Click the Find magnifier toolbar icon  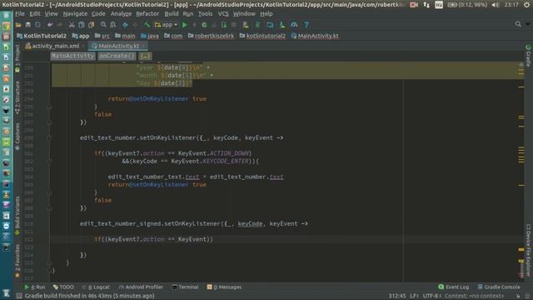[x=103, y=25]
